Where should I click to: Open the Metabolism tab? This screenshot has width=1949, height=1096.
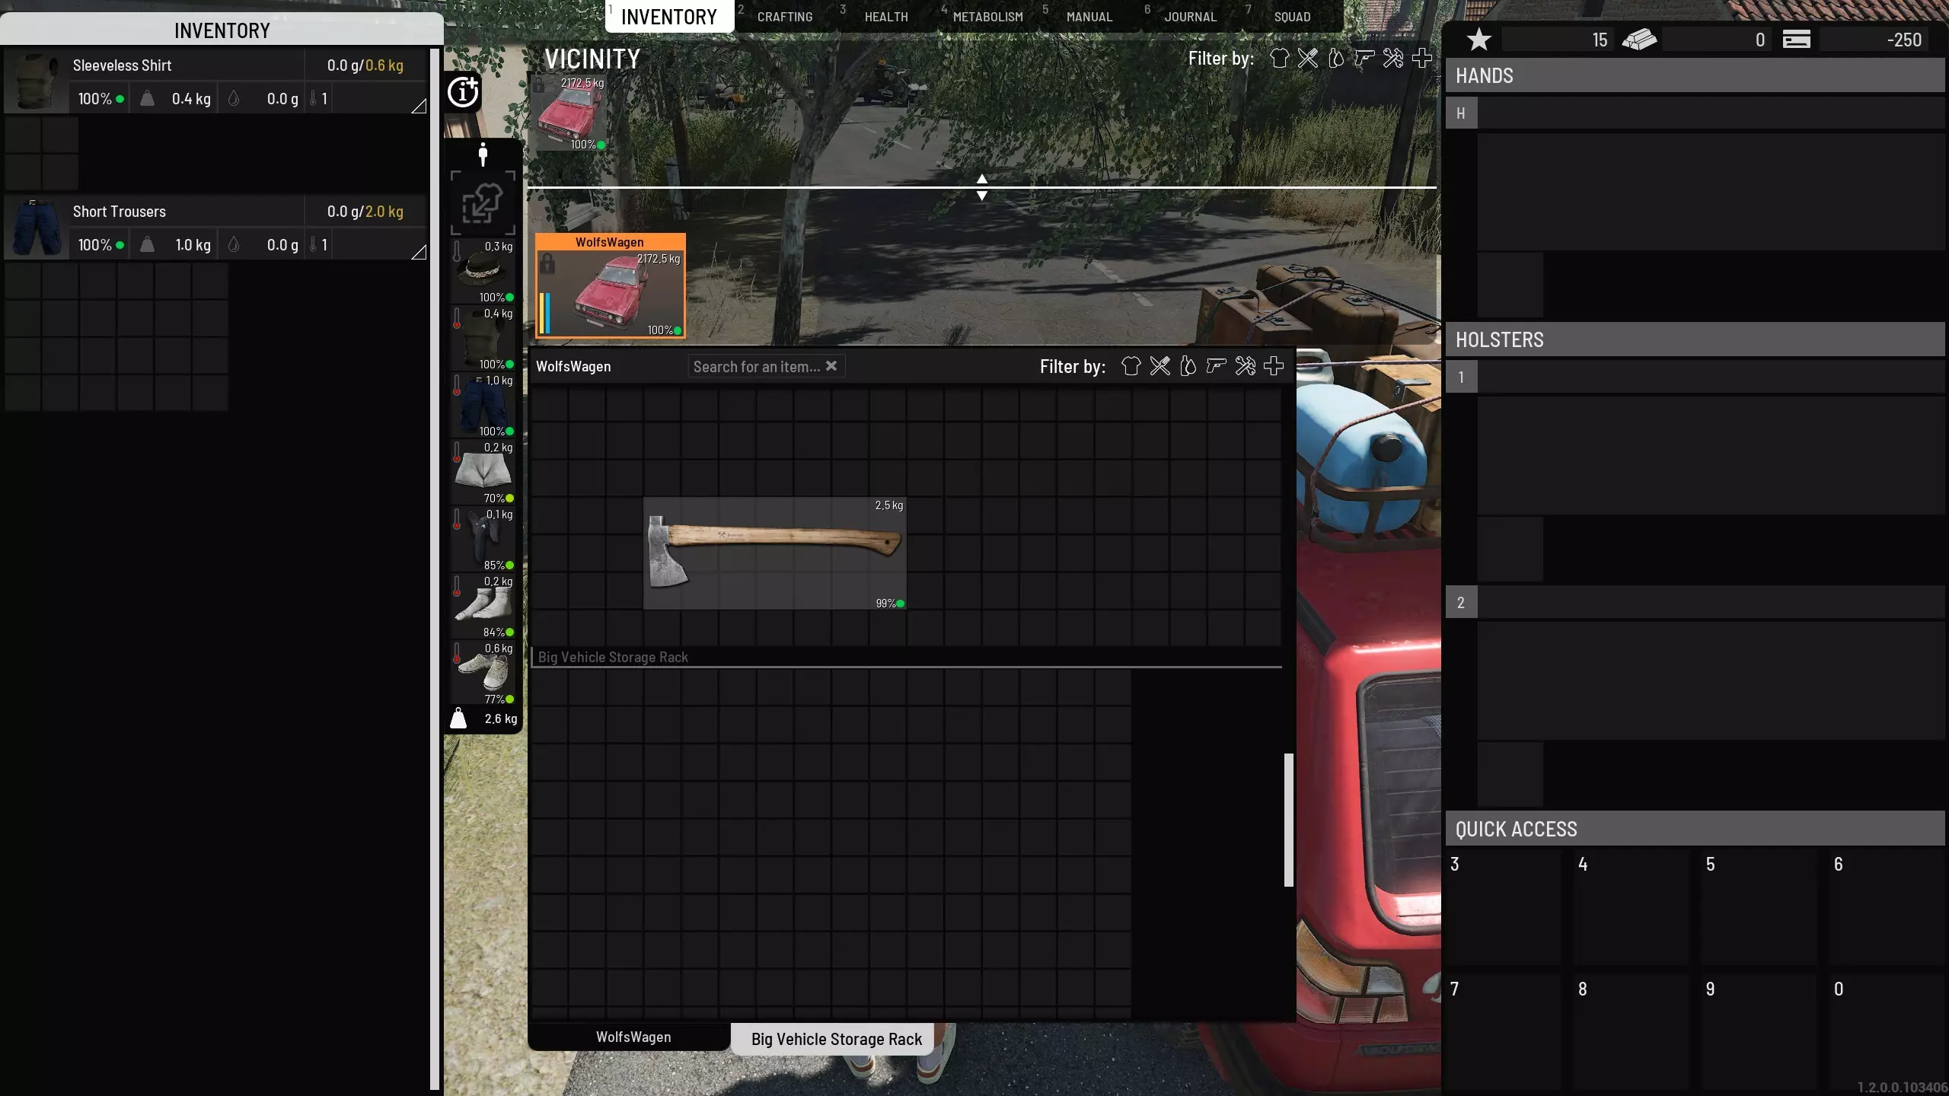pos(987,17)
